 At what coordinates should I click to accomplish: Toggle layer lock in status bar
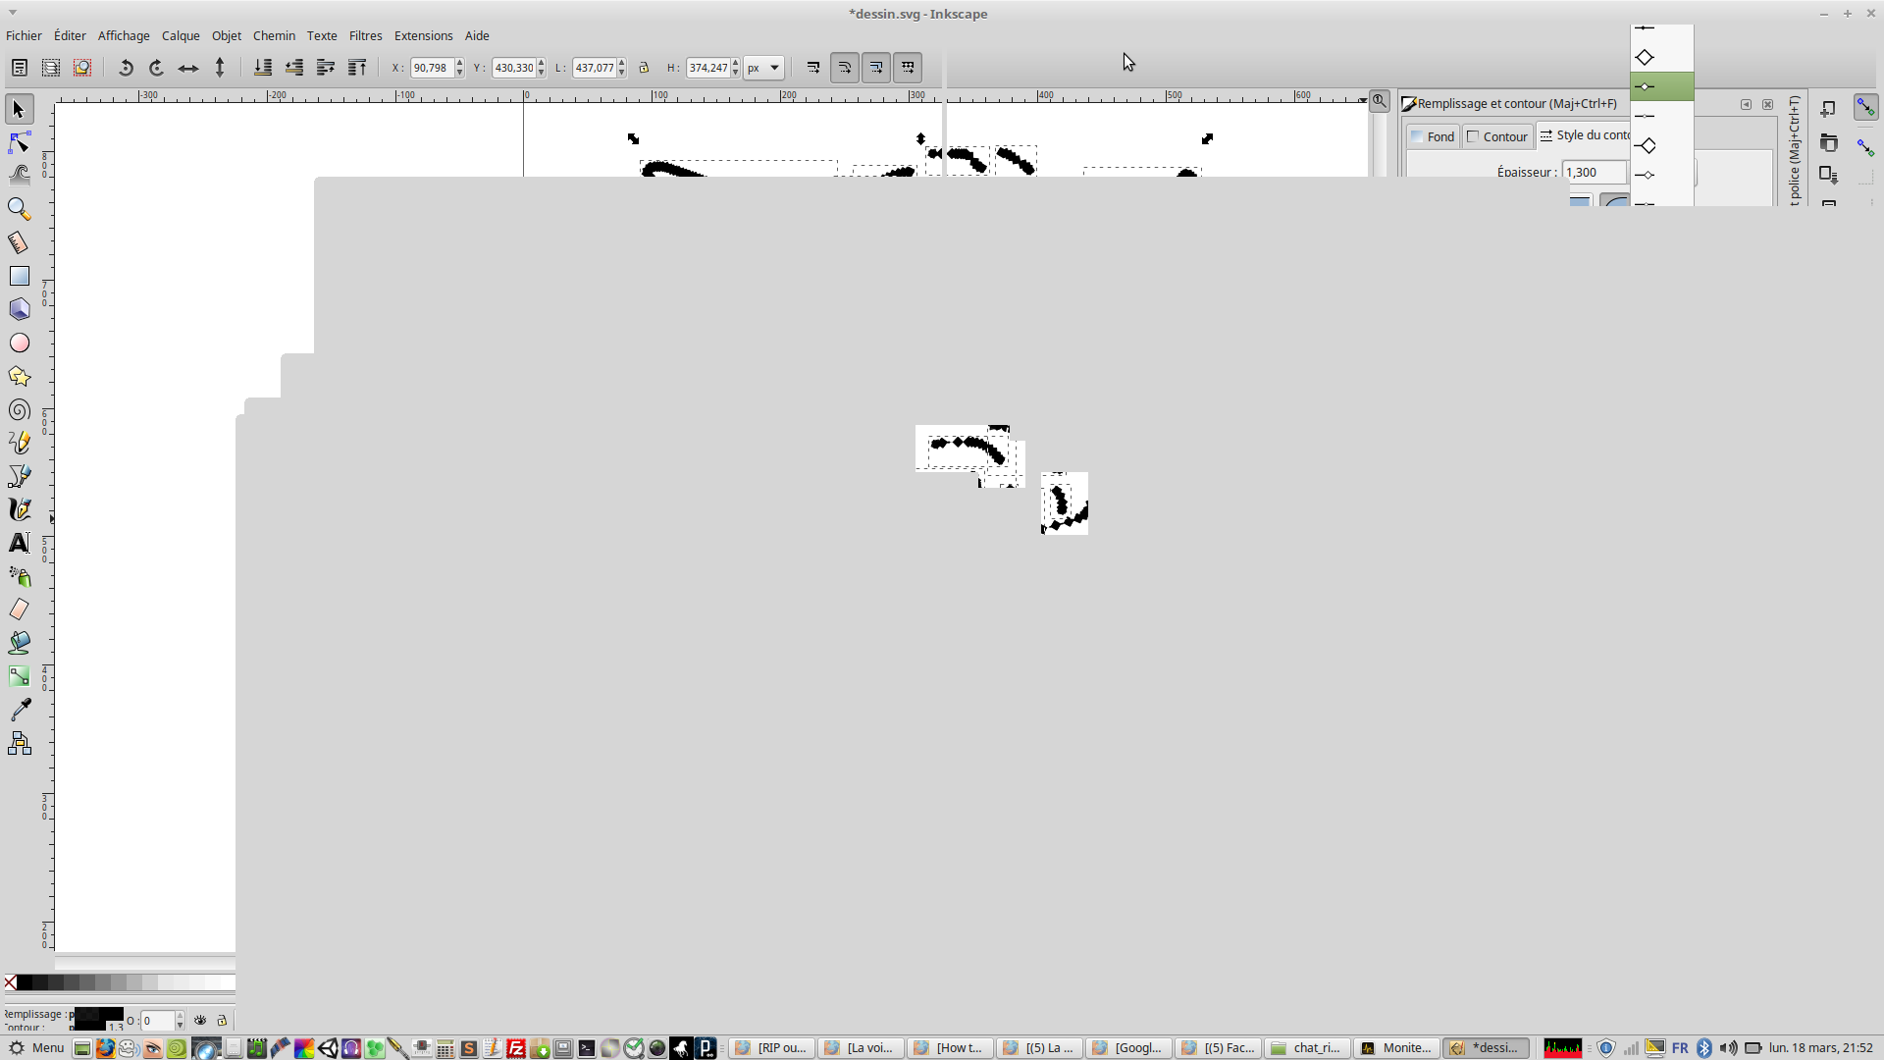(x=222, y=1021)
